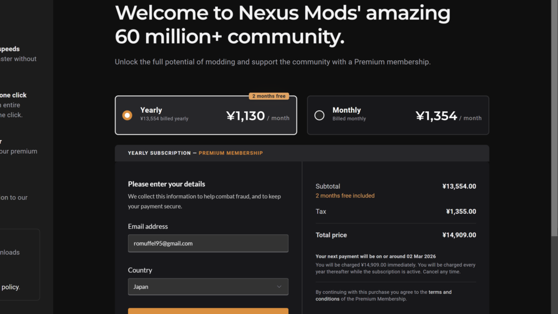The image size is (558, 314).
Task: Click the "¥13,554 billed yearly" caption
Action: point(164,119)
